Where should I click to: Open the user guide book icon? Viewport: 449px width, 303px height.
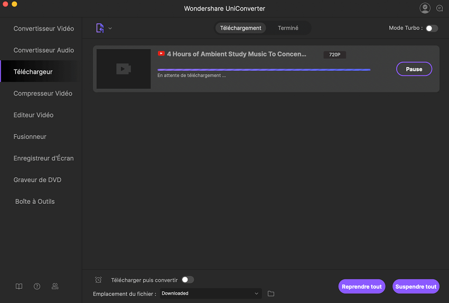[19, 286]
